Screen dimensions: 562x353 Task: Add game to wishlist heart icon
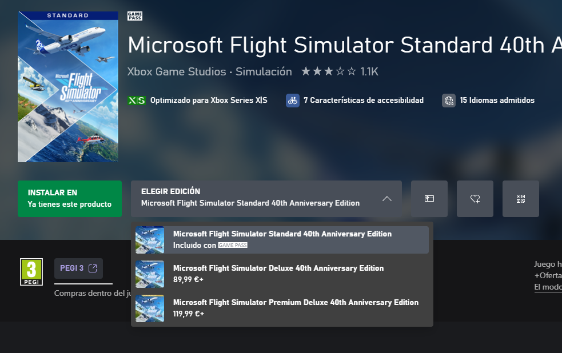pos(475,199)
